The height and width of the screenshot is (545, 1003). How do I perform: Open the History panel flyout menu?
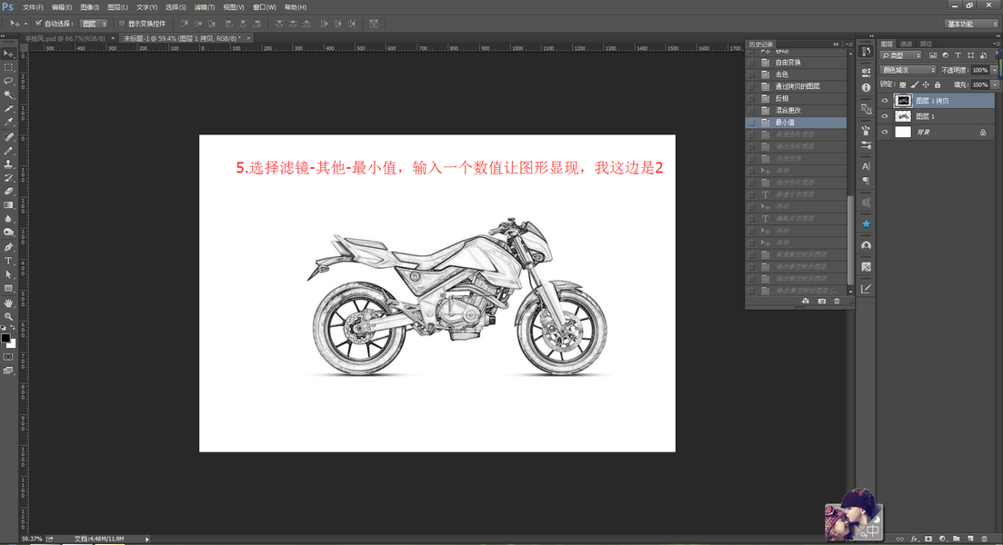[x=848, y=45]
